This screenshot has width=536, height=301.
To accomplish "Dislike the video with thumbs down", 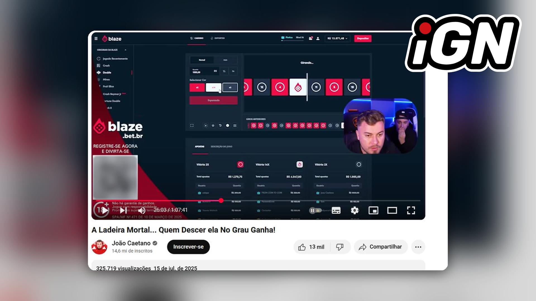I will click(340, 247).
